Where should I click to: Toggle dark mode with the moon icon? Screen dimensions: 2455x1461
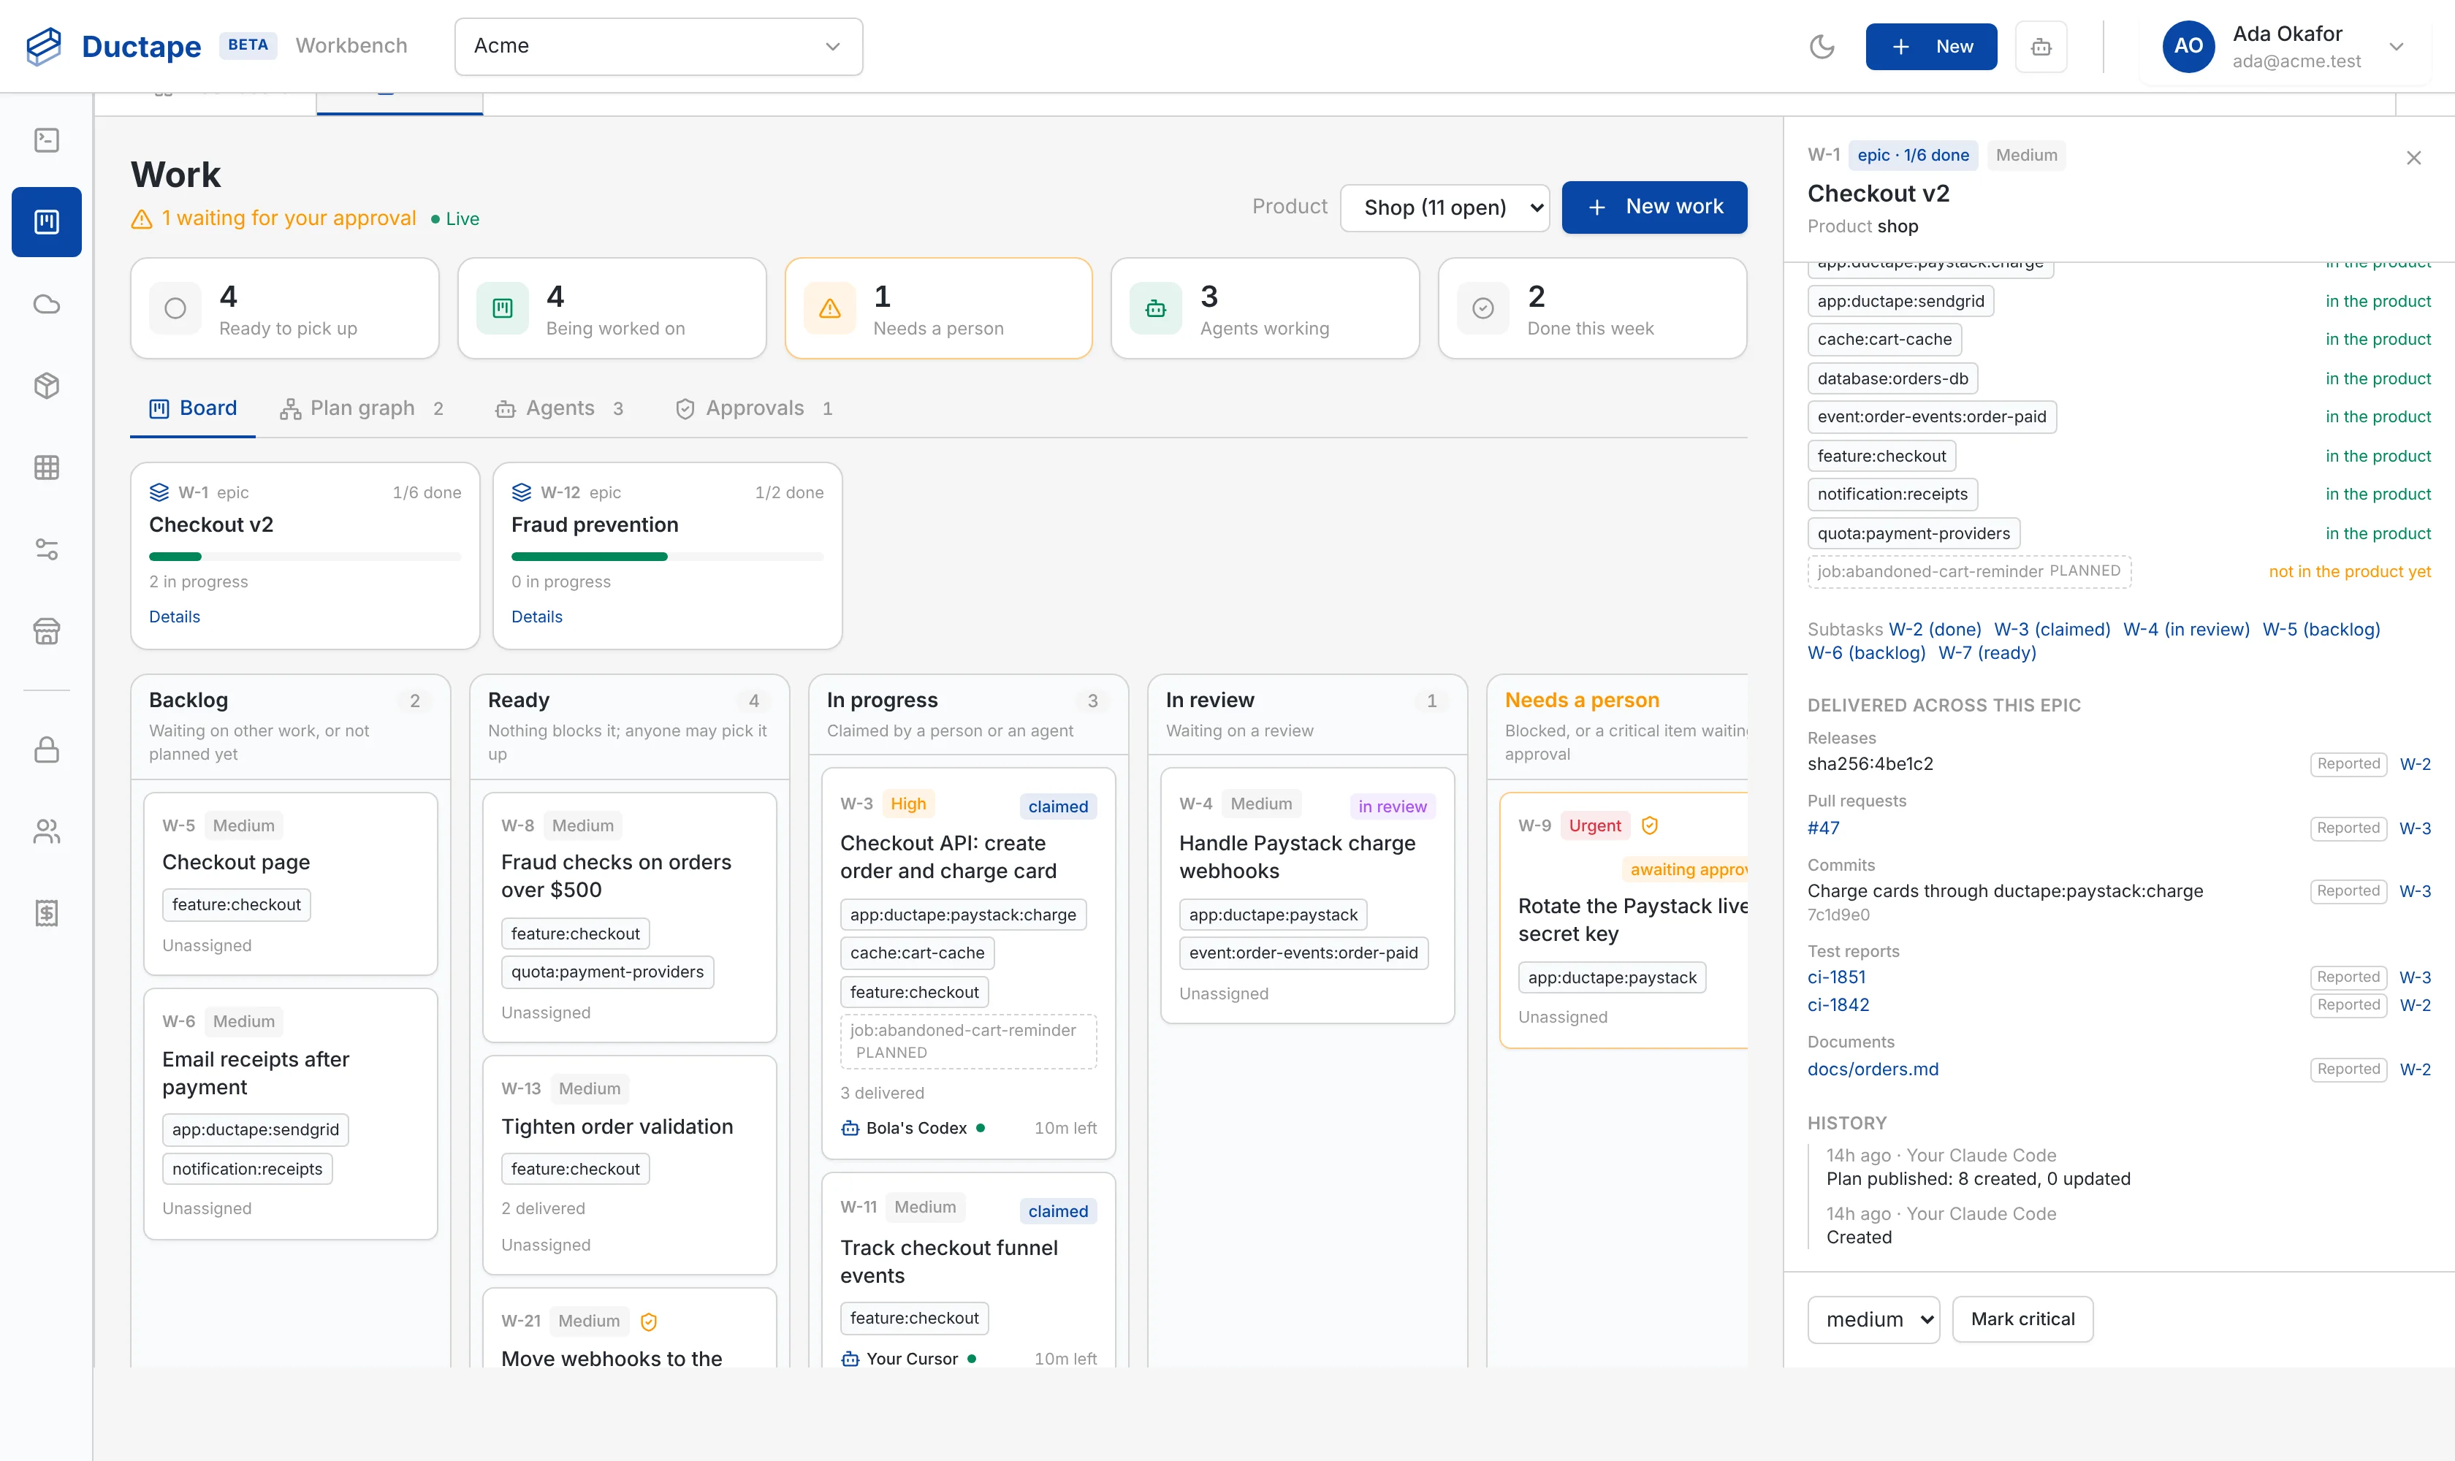[1822, 46]
